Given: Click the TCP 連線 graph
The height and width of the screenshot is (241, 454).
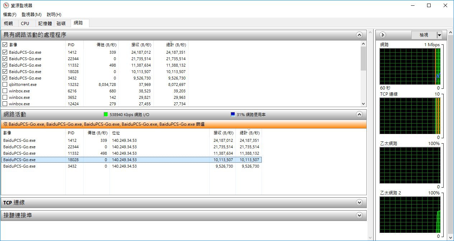Looking at the screenshot, I should click(x=411, y=116).
